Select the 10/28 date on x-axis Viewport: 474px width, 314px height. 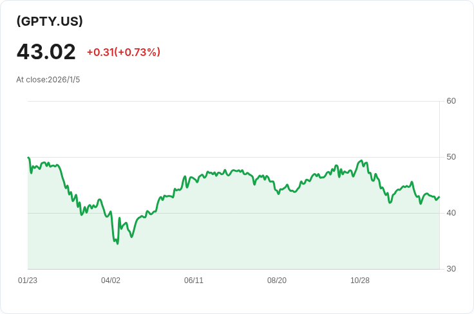click(360, 281)
